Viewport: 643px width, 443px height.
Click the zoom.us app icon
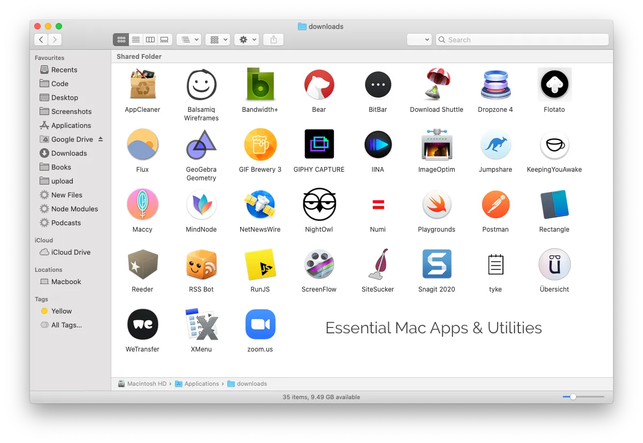coord(260,324)
